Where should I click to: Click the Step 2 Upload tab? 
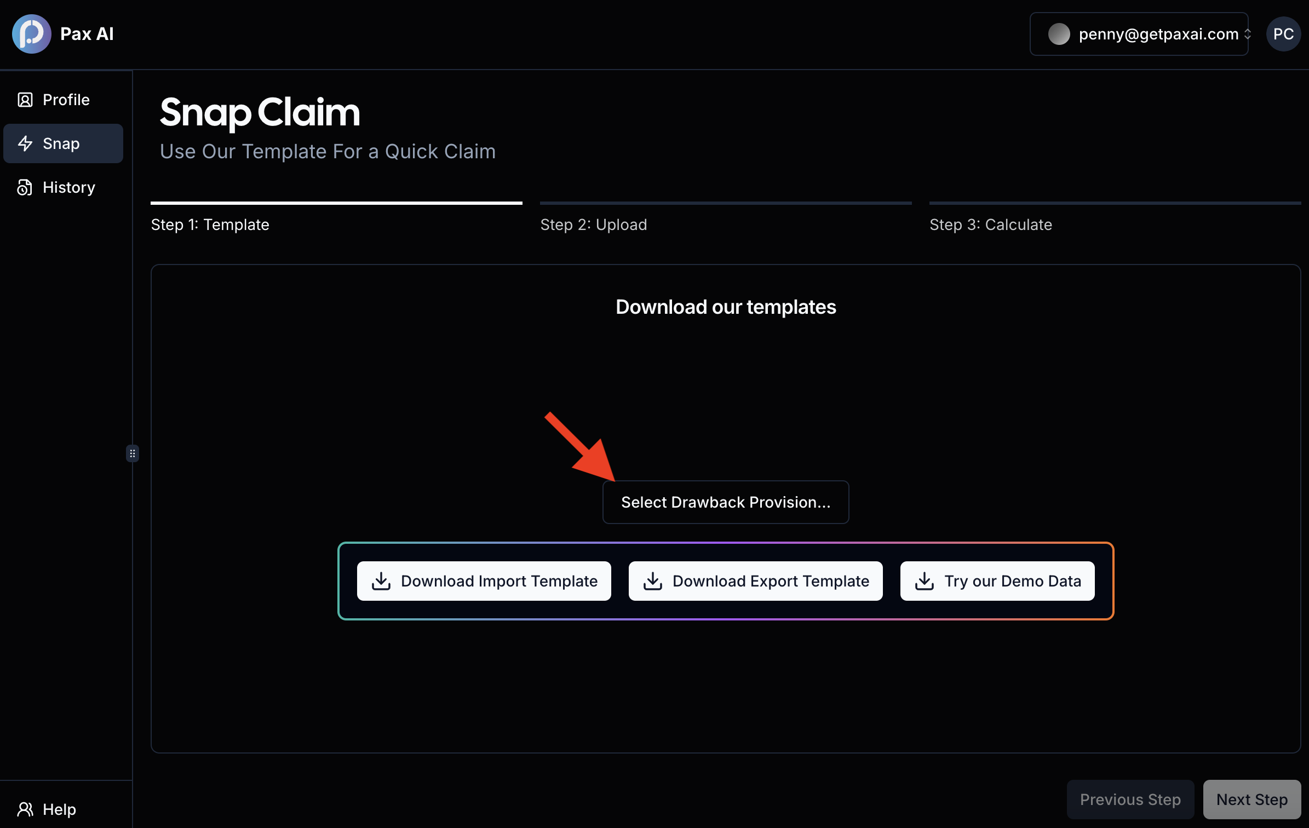594,224
